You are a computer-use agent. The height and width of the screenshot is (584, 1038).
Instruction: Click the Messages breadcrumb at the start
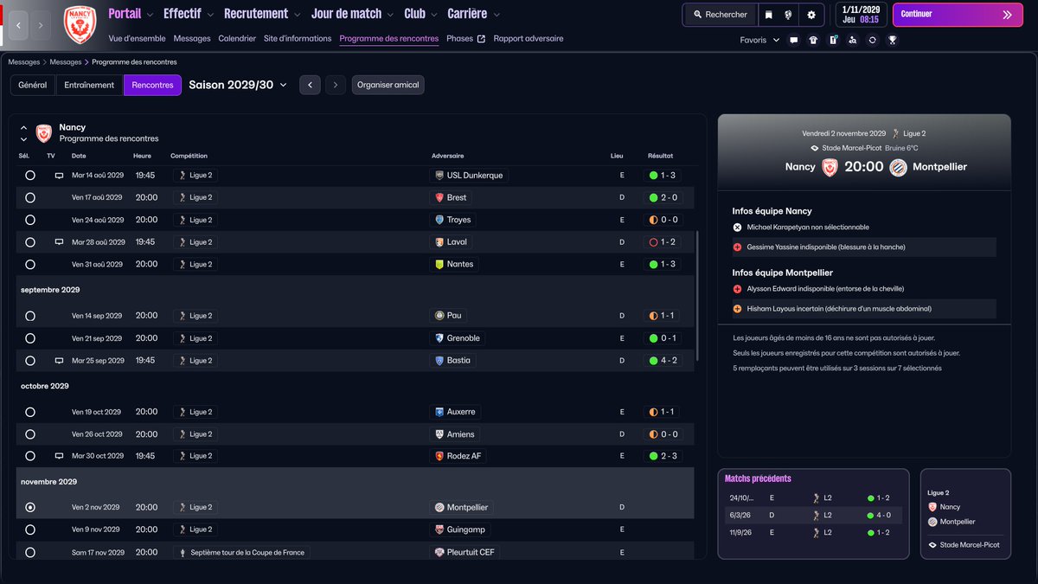24,62
